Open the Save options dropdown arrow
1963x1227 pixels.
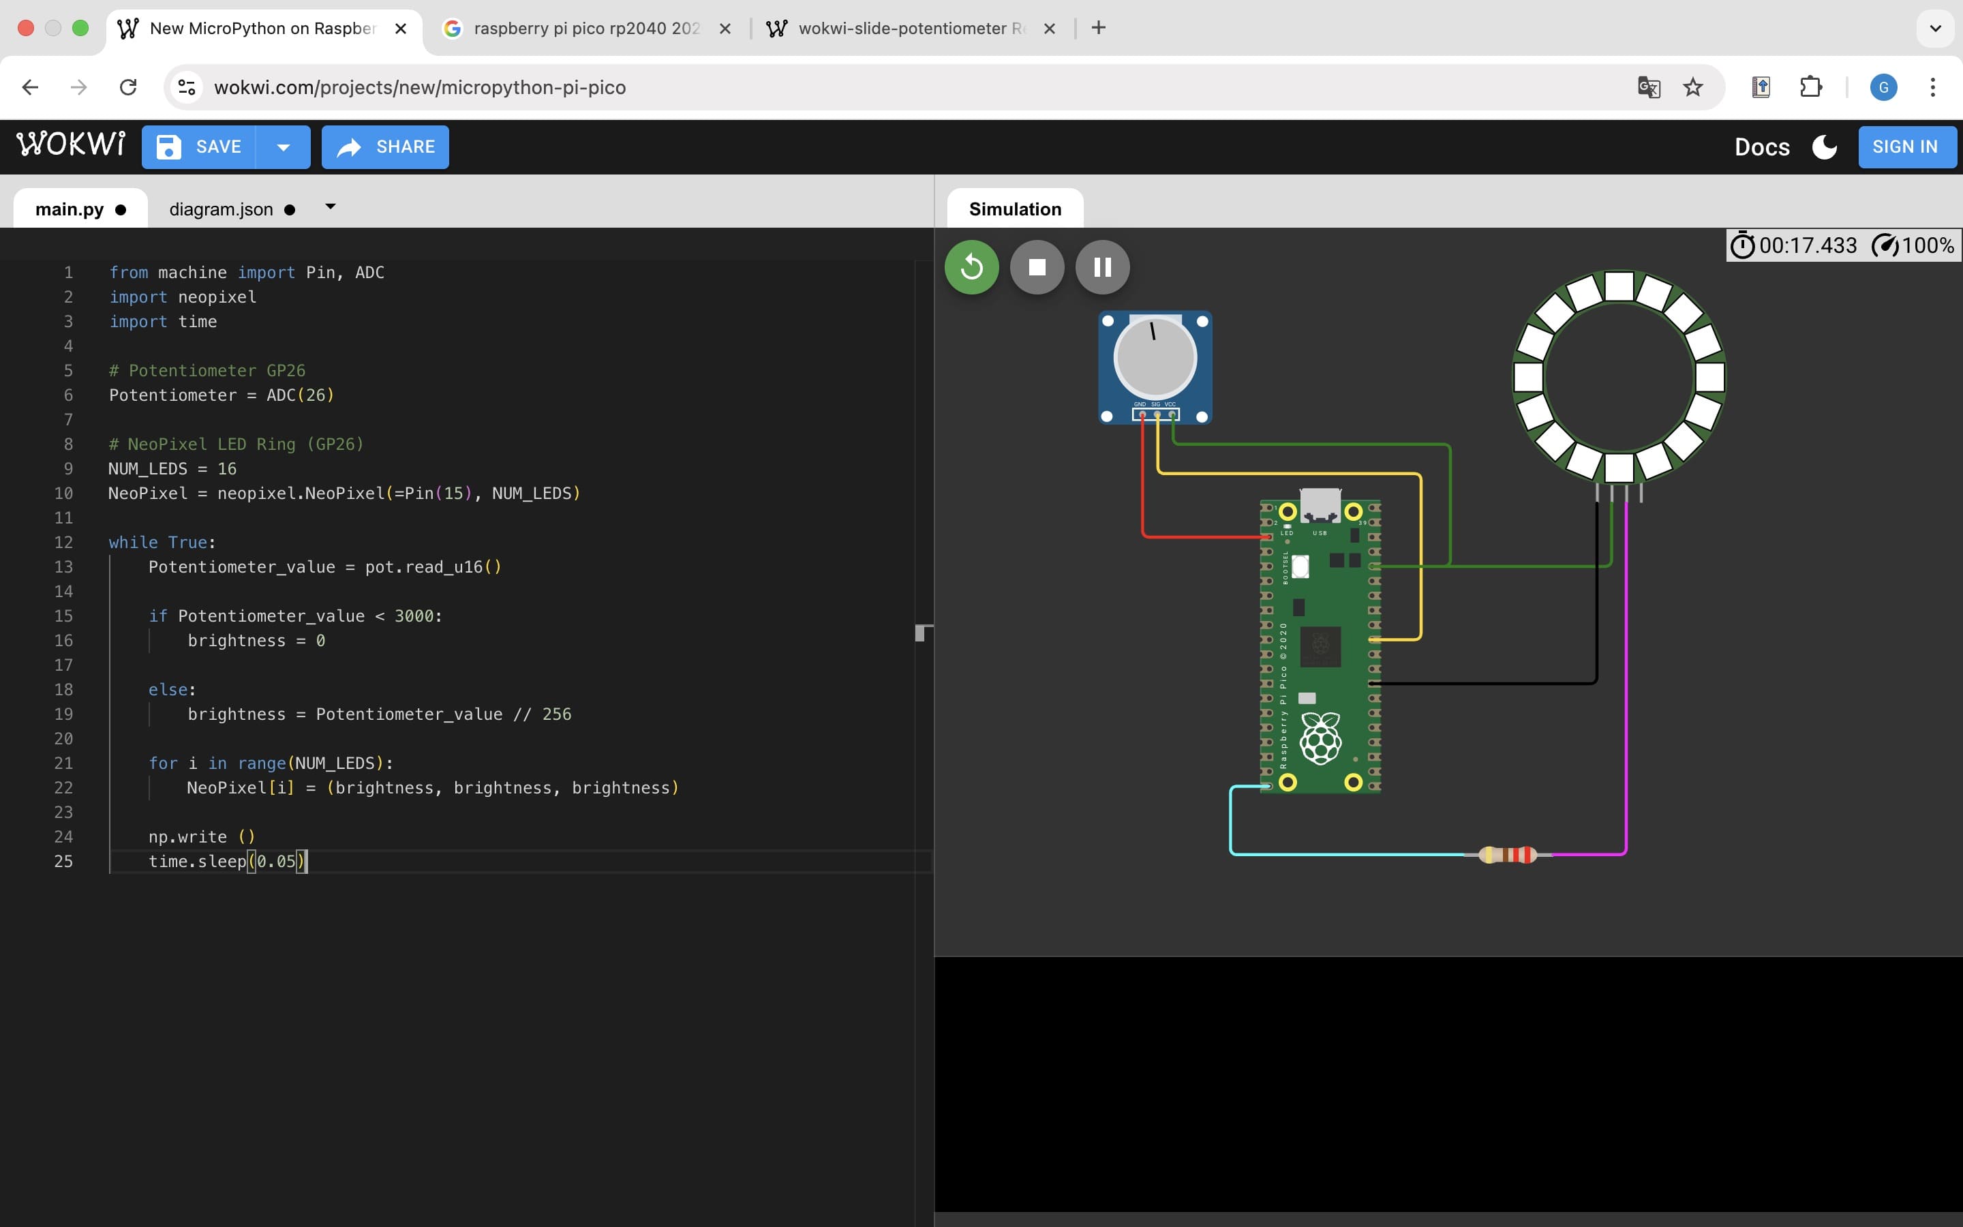[283, 147]
